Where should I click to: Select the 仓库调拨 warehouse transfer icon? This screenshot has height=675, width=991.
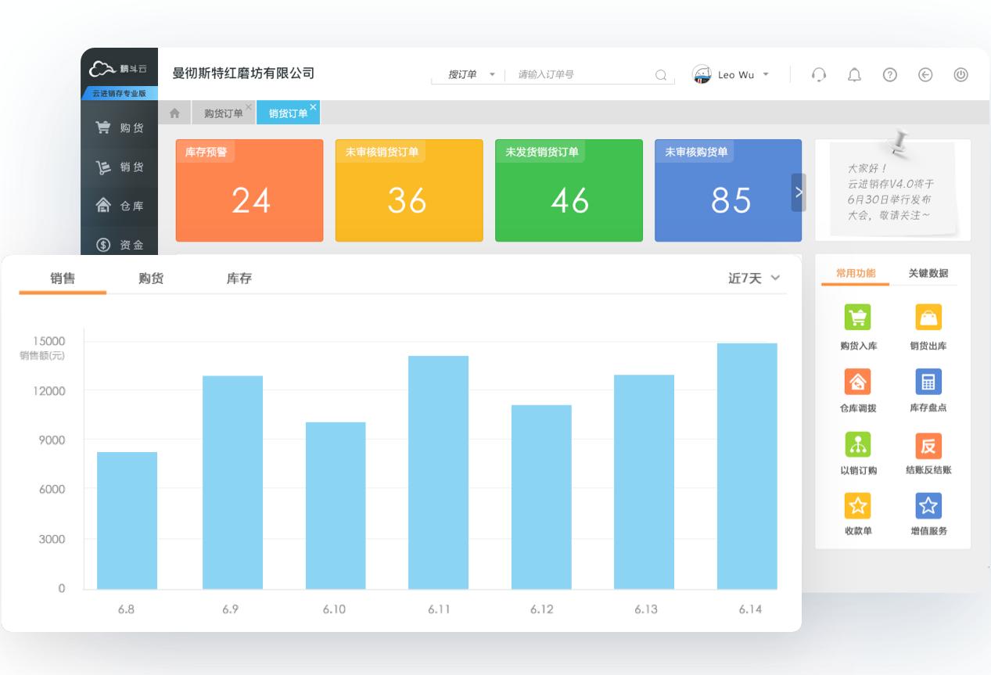tap(858, 382)
